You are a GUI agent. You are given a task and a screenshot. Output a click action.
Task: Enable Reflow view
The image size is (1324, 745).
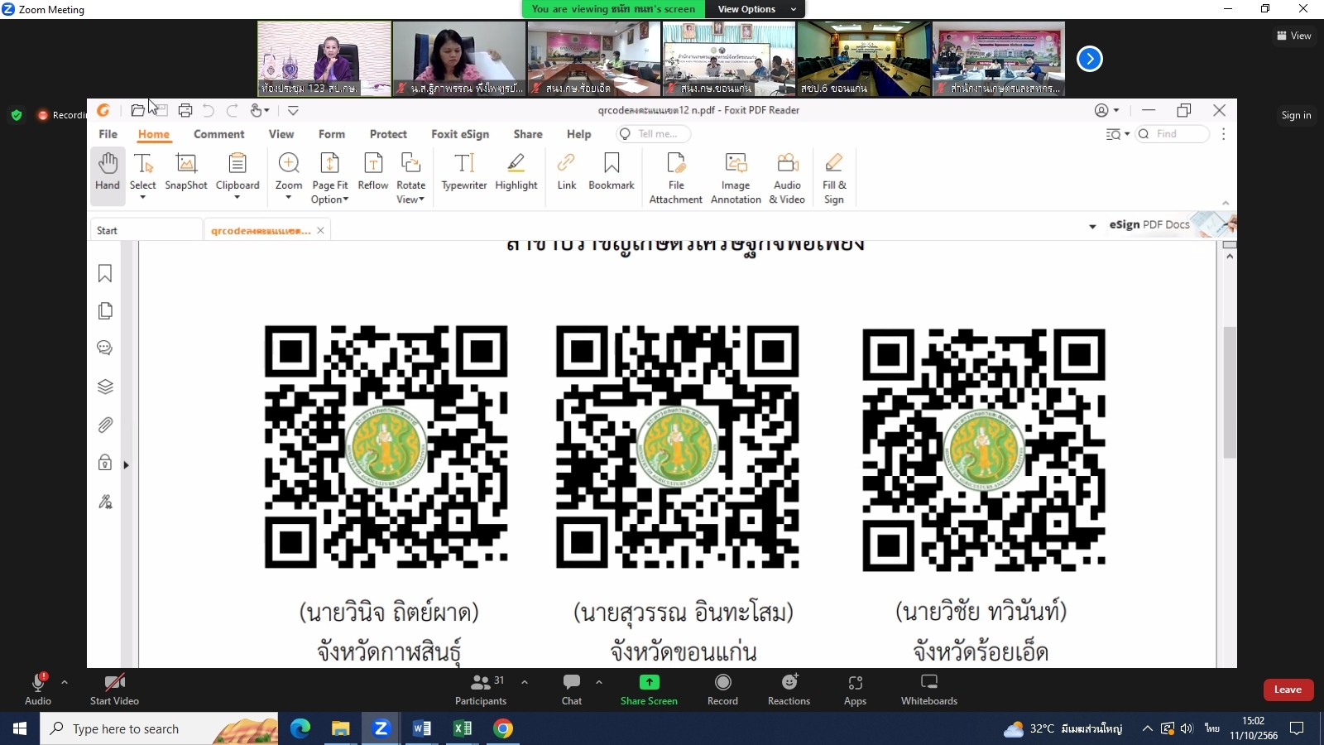click(x=373, y=171)
